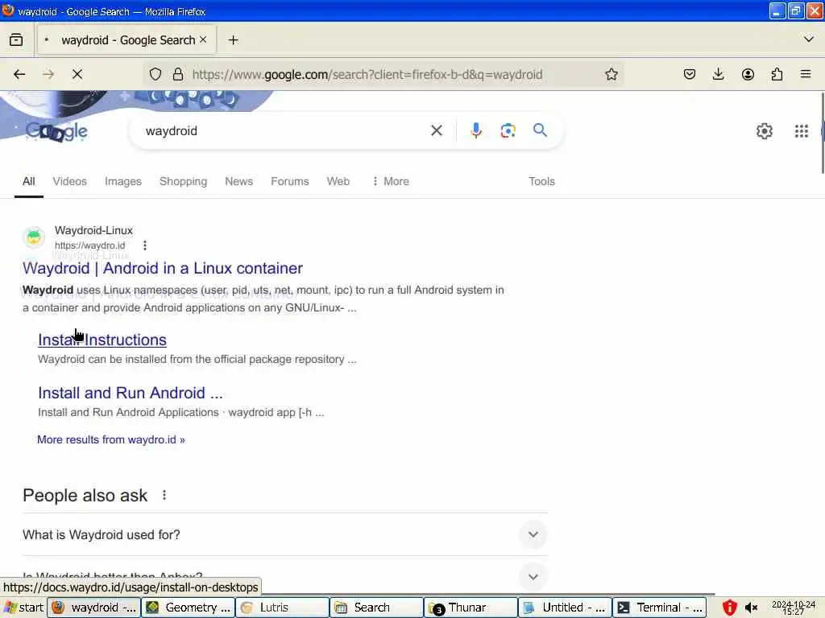
Task: Switch to the Images tab
Action: click(123, 181)
